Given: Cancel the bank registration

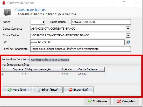Looking at the screenshot, I should pyautogui.click(x=126, y=101).
